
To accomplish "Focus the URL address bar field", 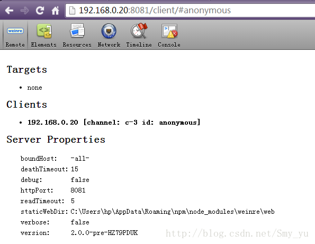I will click(191, 10).
